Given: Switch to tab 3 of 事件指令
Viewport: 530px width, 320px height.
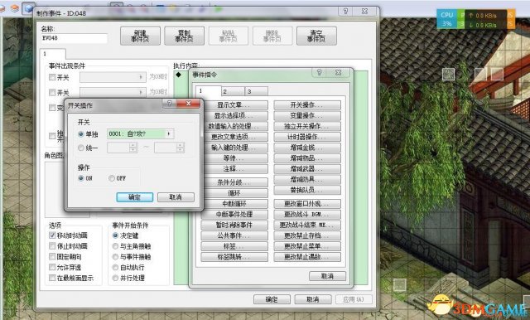Looking at the screenshot, I should pos(257,91).
